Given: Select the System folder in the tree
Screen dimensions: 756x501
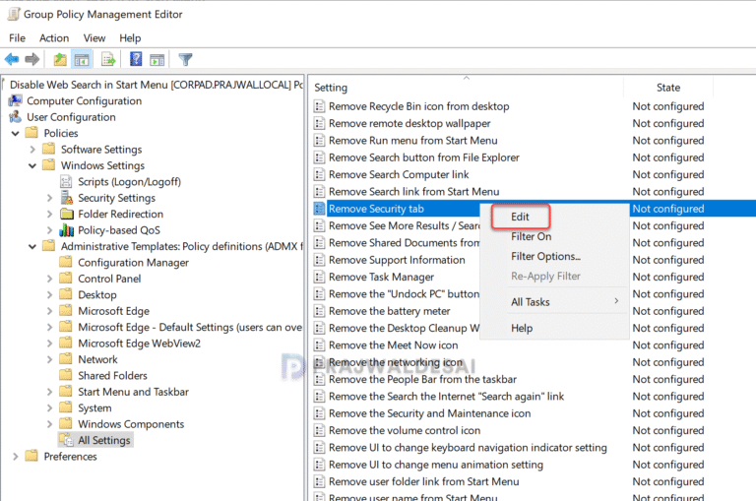Looking at the screenshot, I should (94, 407).
